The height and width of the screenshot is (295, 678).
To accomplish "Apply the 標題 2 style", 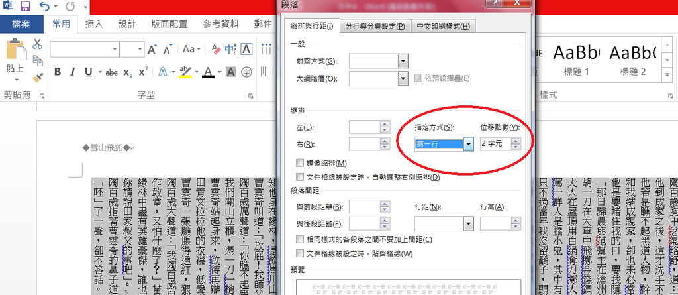I will pos(632,60).
